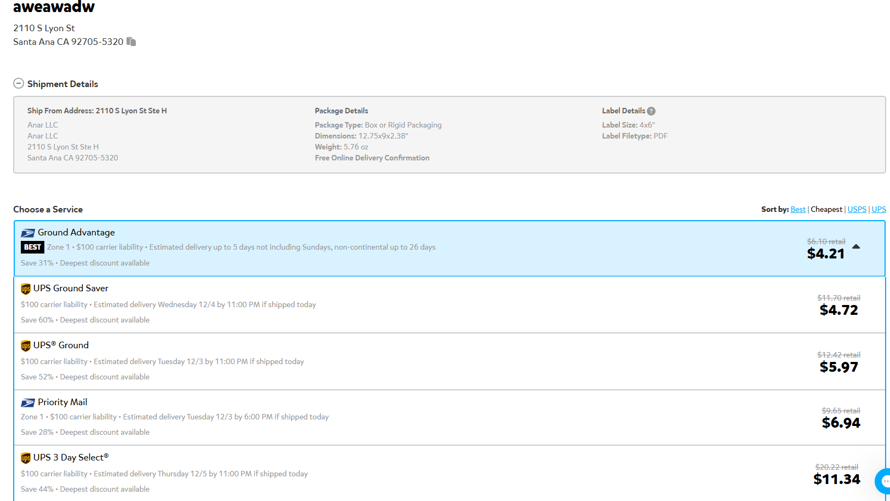Click the Package Details heading
The height and width of the screenshot is (501, 890).
click(341, 111)
